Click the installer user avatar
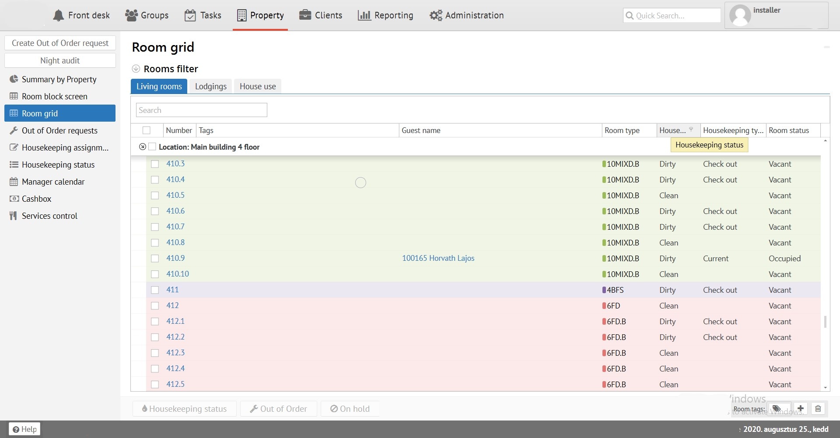840x438 pixels. click(740, 16)
